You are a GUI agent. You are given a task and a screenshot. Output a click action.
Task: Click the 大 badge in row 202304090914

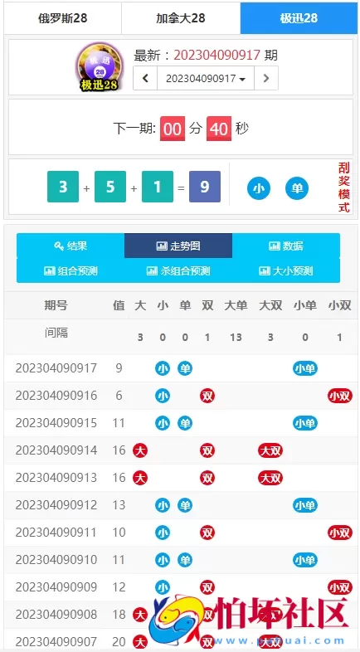(x=140, y=450)
